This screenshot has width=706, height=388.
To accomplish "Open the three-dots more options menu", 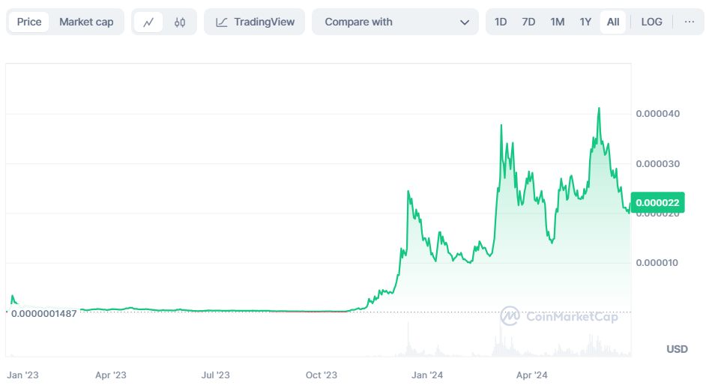I will [689, 22].
